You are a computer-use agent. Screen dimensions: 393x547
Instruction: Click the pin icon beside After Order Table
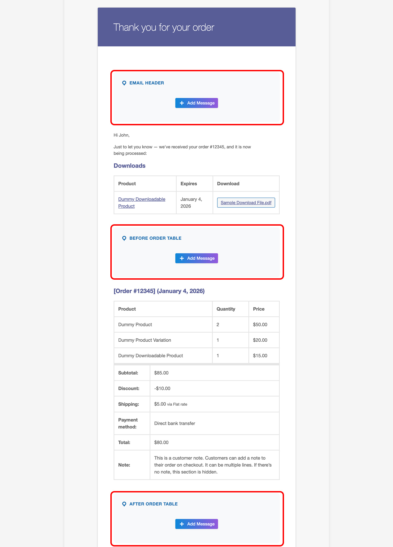(x=124, y=504)
